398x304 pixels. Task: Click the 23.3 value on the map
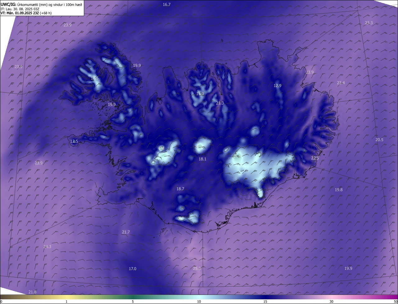369,23
